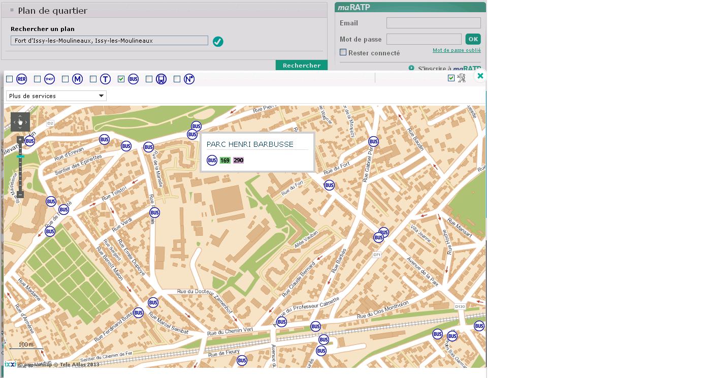The height and width of the screenshot is (378, 711).
Task: Click the BUS icon in the filter bar
Action: click(133, 79)
